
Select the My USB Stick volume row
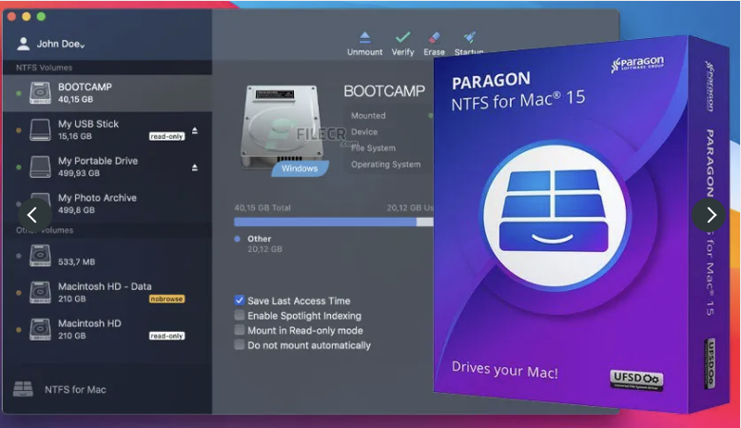click(107, 130)
